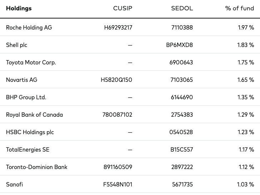Click the SEDOL column header
Screen dimensions: 260x195
click(182, 8)
